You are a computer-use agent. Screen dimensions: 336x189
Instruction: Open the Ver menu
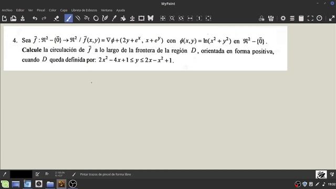pos(30,10)
